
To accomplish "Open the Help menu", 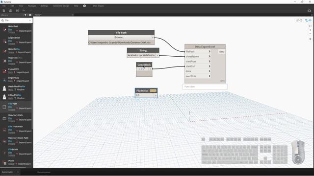I will [76, 6].
